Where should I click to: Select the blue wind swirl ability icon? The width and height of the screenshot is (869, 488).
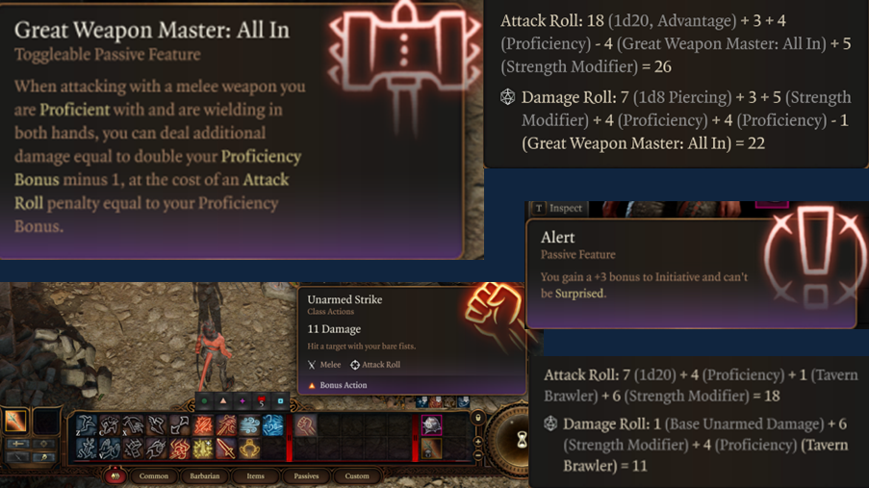point(249,424)
